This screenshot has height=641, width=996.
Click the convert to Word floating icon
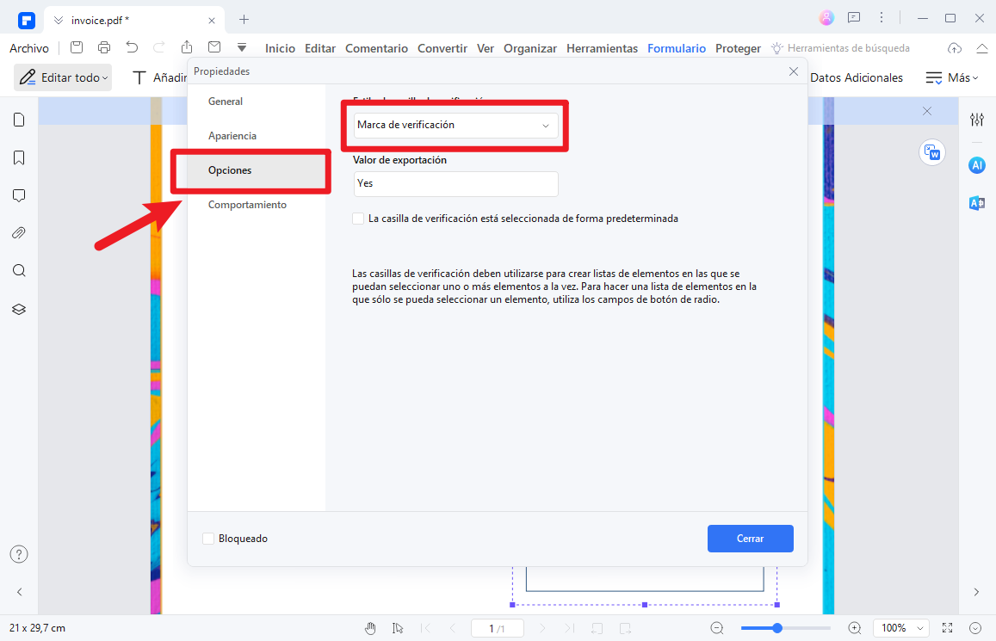[x=931, y=152]
